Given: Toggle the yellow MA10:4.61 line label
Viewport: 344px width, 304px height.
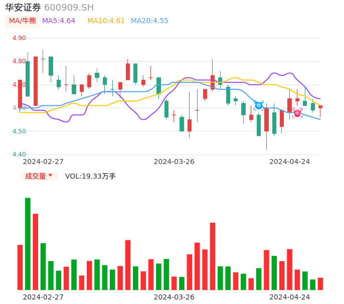Looking at the screenshot, I should coord(106,21).
